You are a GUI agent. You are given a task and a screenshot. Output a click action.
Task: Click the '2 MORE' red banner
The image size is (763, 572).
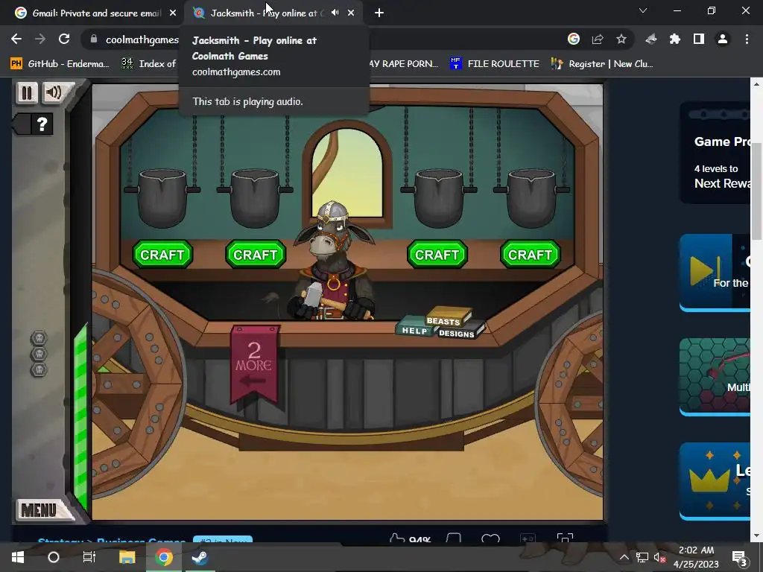[255, 363]
